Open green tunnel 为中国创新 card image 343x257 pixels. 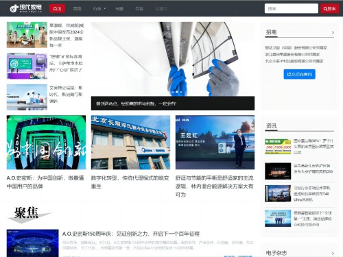(x=46, y=143)
